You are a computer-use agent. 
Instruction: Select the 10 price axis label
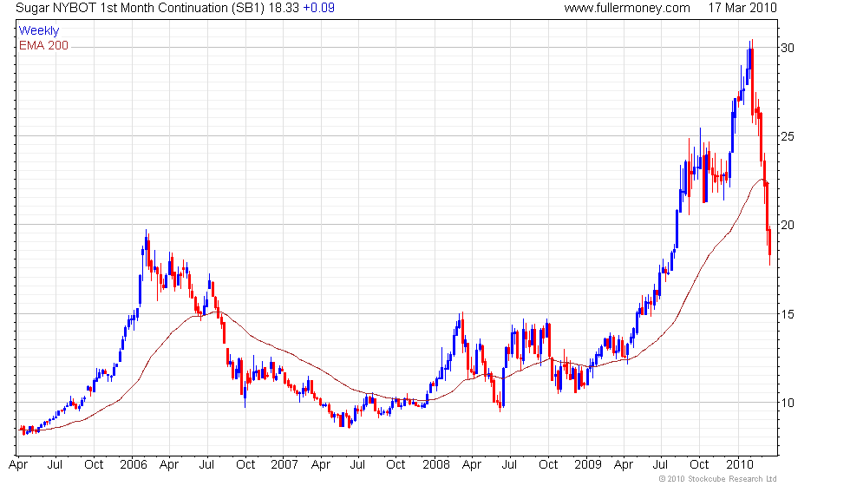click(788, 403)
